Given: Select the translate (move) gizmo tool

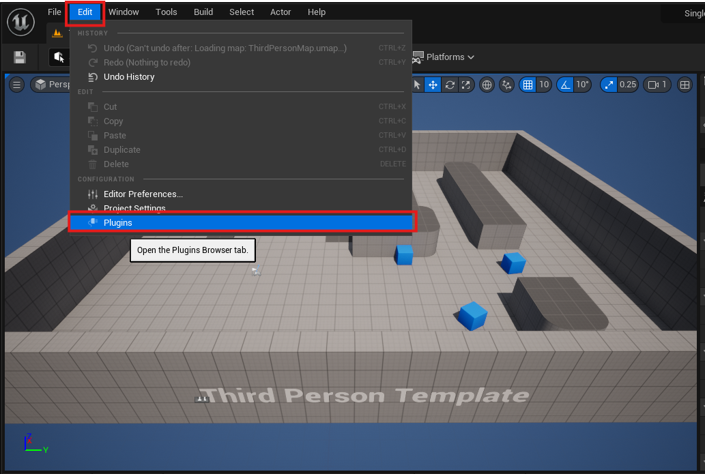Looking at the screenshot, I should coord(433,85).
